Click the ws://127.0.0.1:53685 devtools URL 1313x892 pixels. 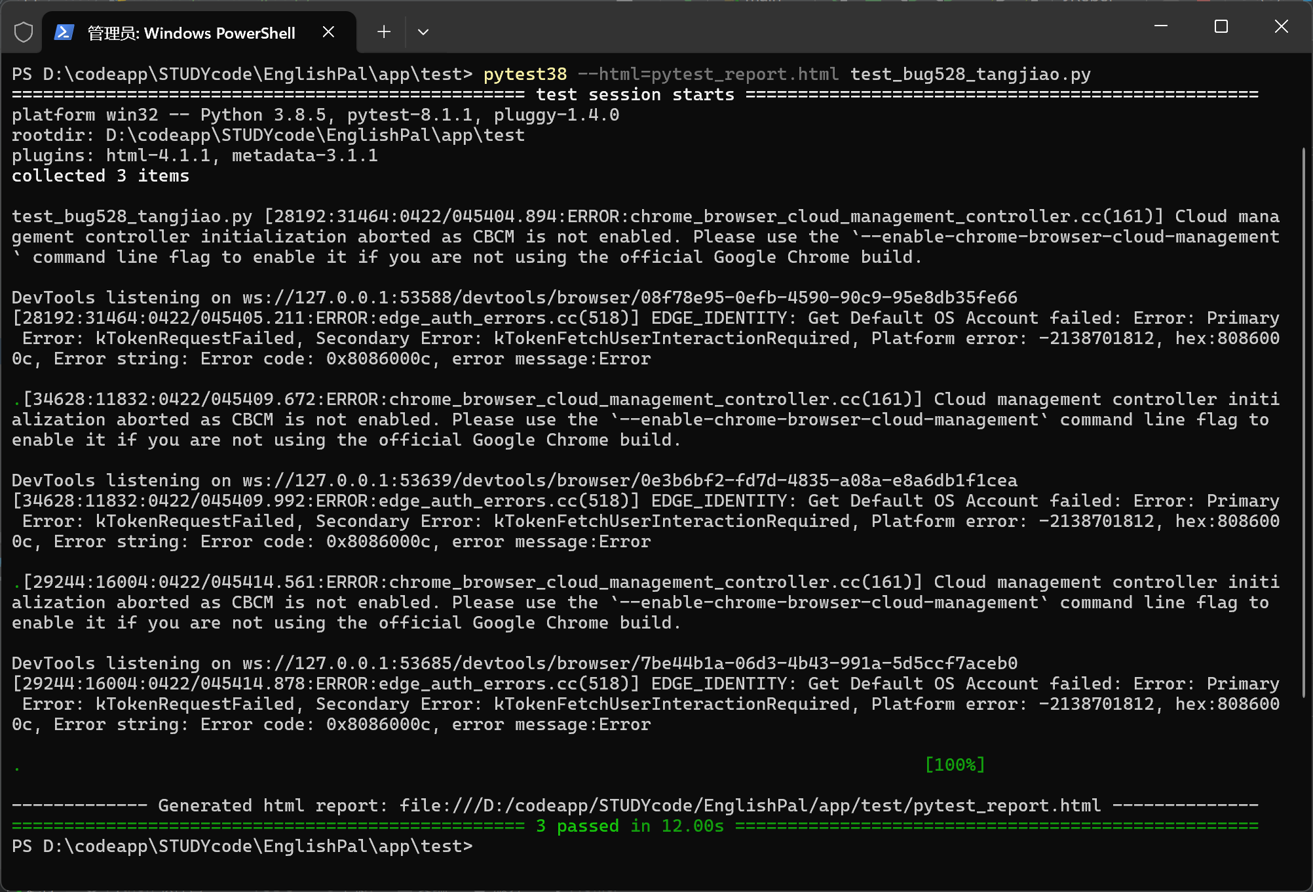[629, 663]
